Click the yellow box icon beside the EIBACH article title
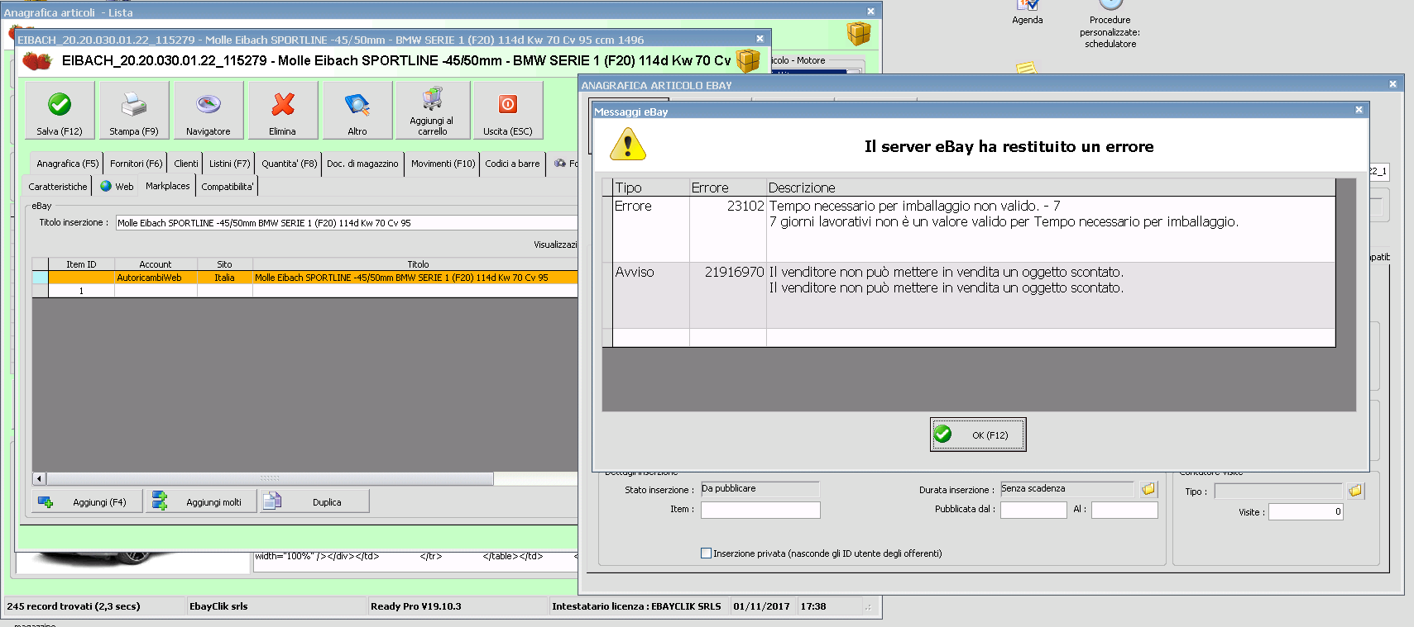1414x627 pixels. coord(748,60)
